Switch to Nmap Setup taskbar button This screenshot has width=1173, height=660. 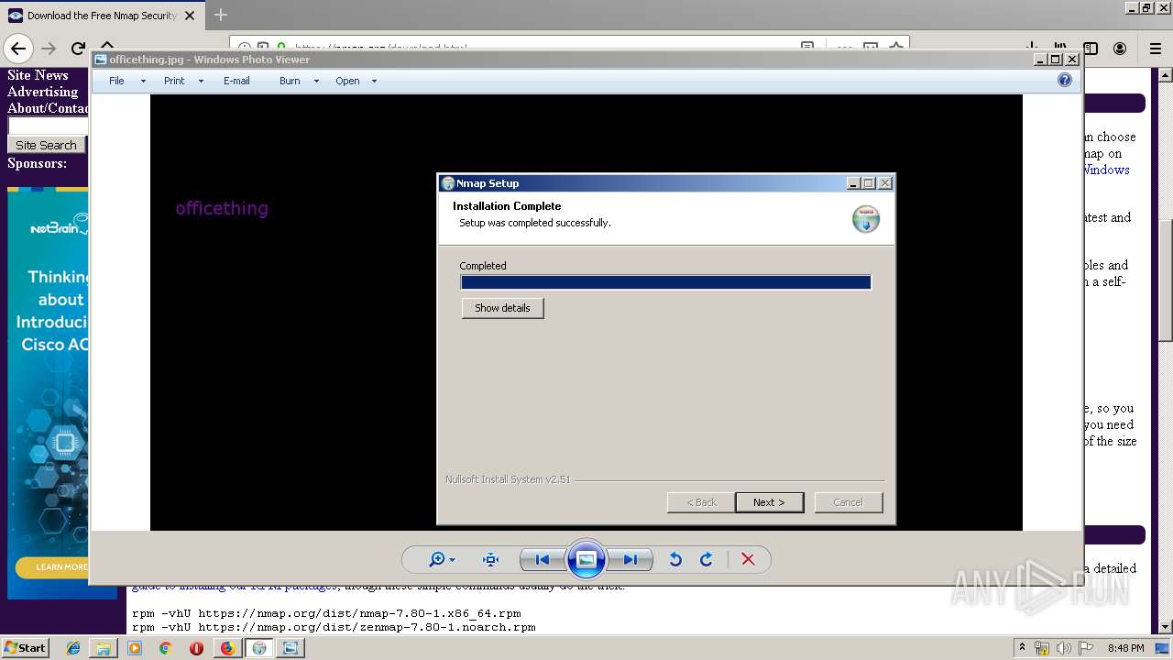pyautogui.click(x=259, y=648)
